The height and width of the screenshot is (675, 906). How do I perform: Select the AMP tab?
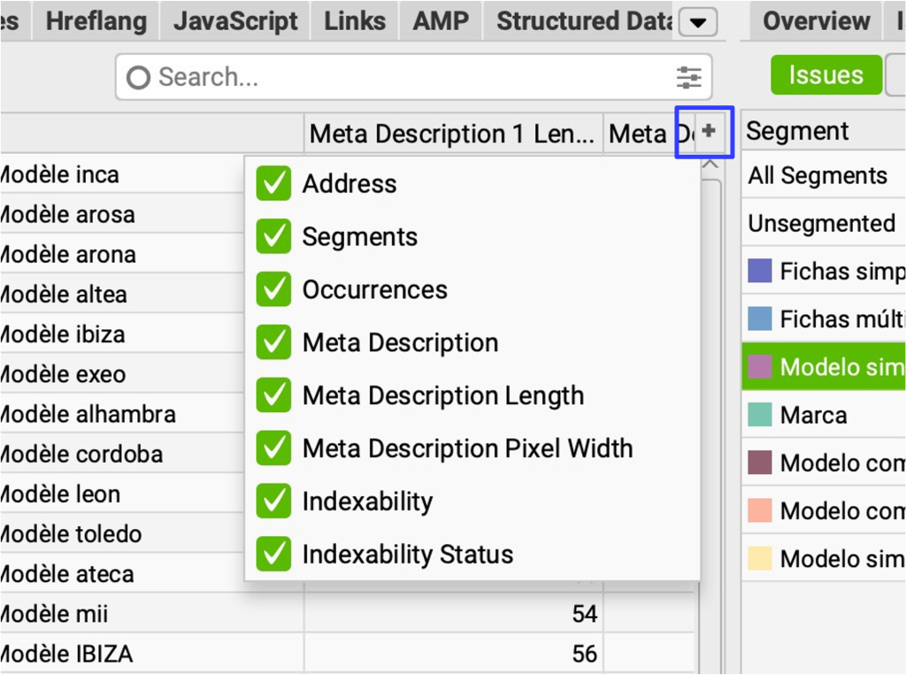[441, 21]
